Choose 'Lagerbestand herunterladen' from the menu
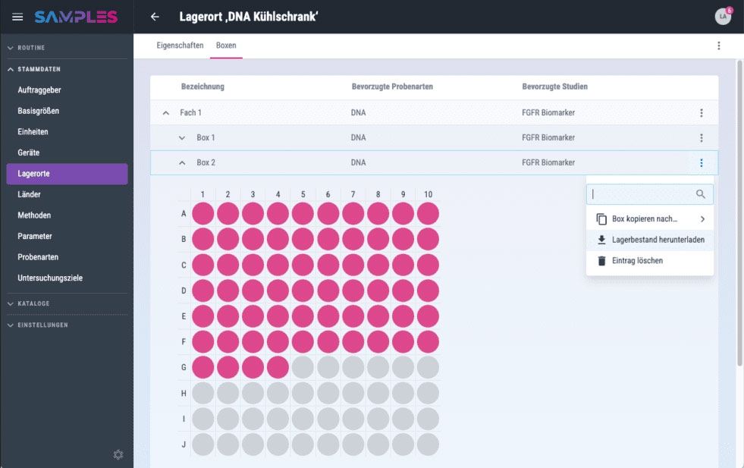 (x=658, y=240)
